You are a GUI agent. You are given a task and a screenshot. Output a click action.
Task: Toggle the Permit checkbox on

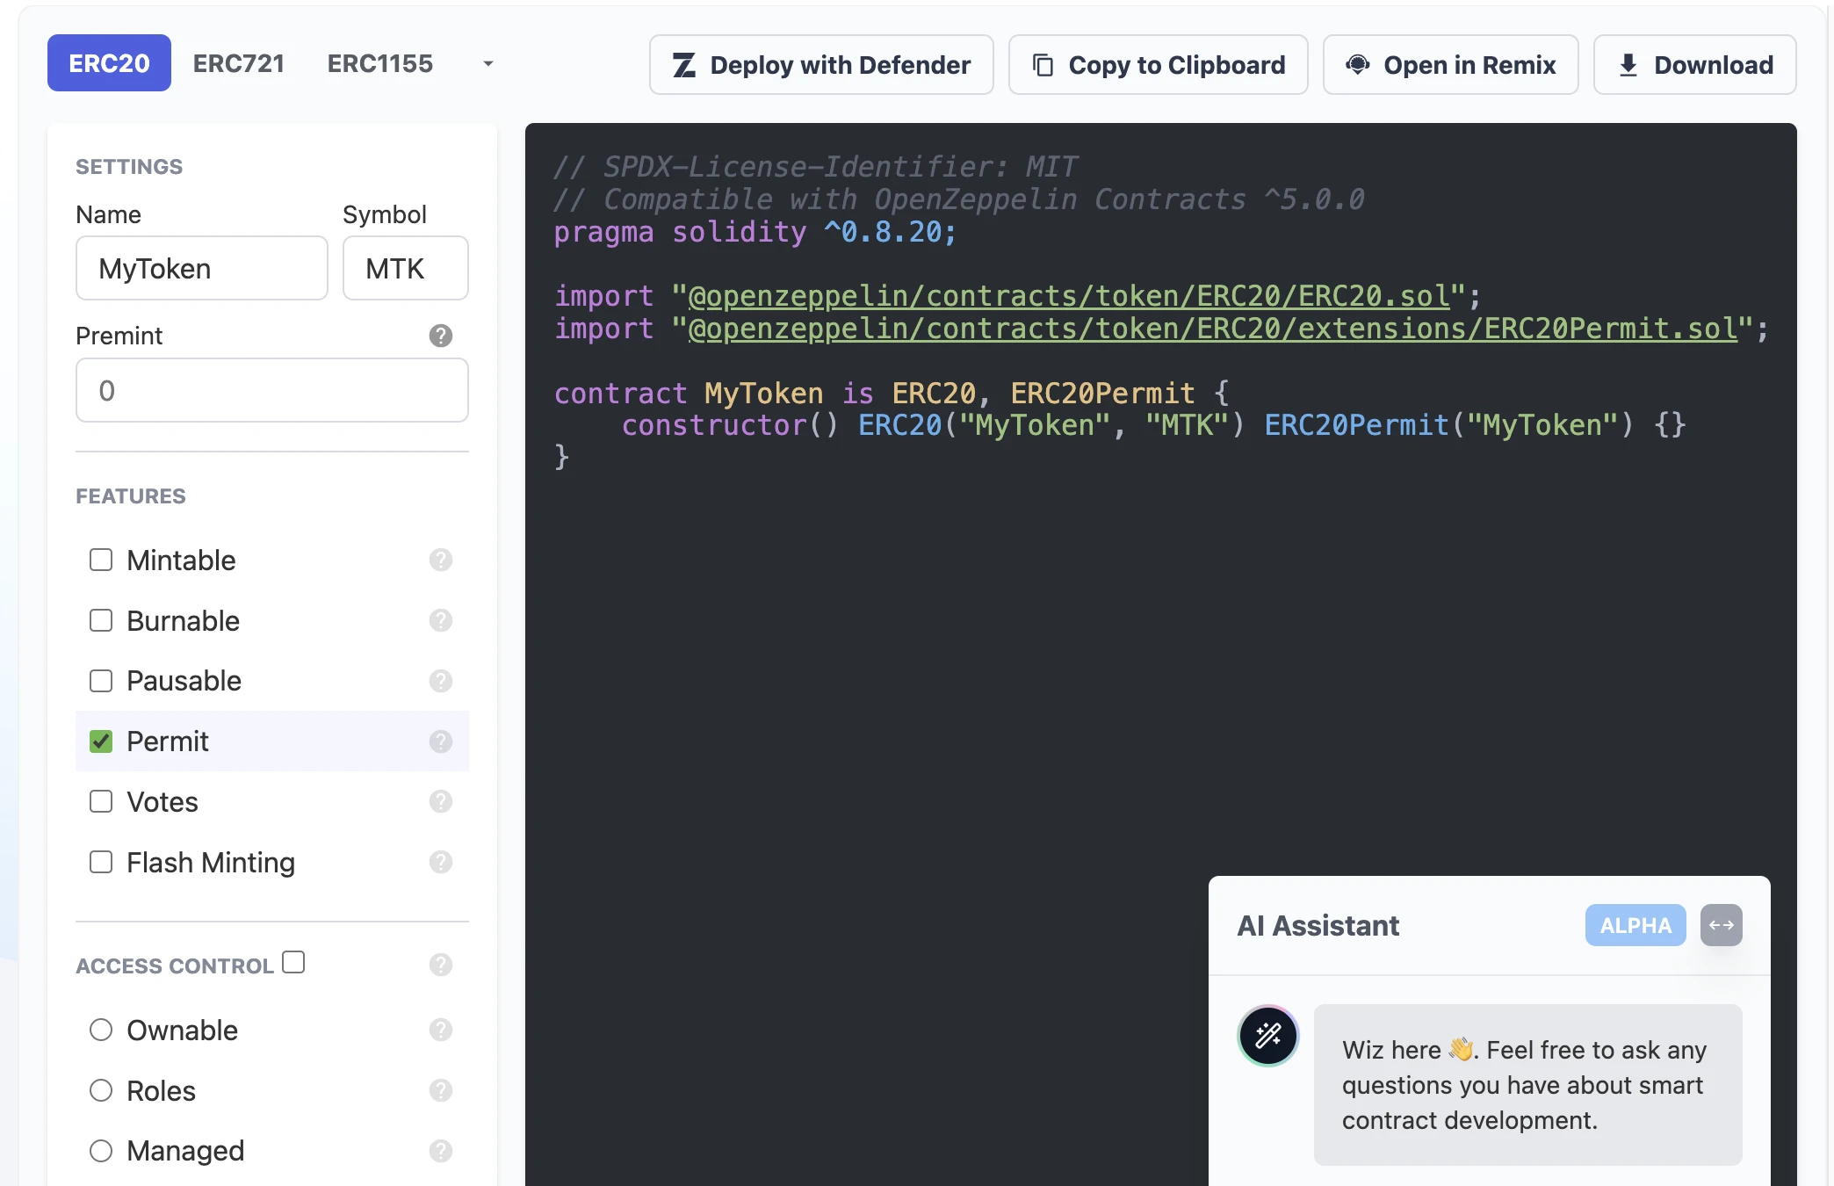(x=102, y=740)
